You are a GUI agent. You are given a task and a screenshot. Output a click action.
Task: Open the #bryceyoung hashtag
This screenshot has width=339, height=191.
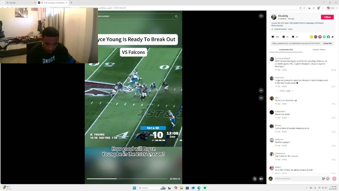277,25
